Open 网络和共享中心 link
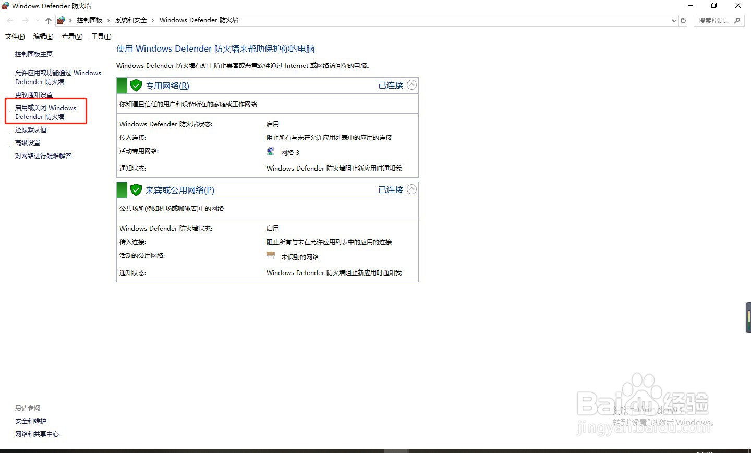Screen dimensions: 751x453 pos(37,434)
